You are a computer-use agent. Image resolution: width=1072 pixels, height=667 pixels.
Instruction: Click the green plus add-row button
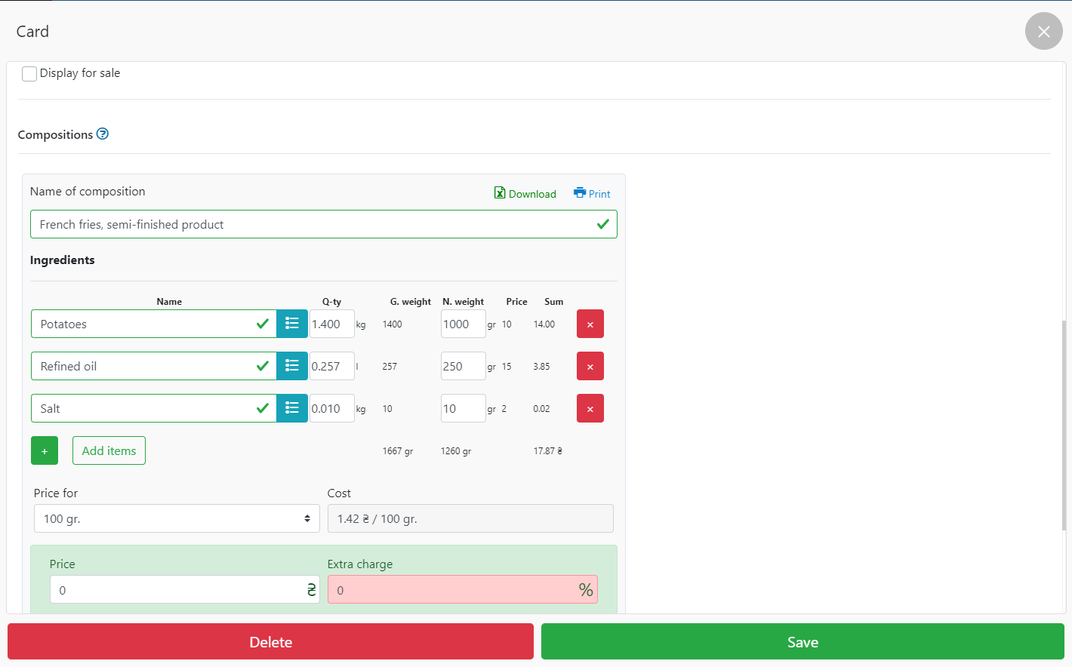45,450
